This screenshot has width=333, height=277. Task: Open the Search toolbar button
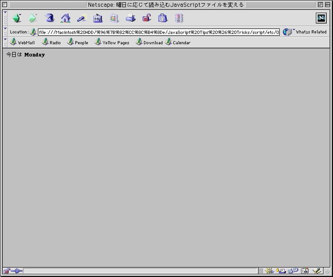82,19
